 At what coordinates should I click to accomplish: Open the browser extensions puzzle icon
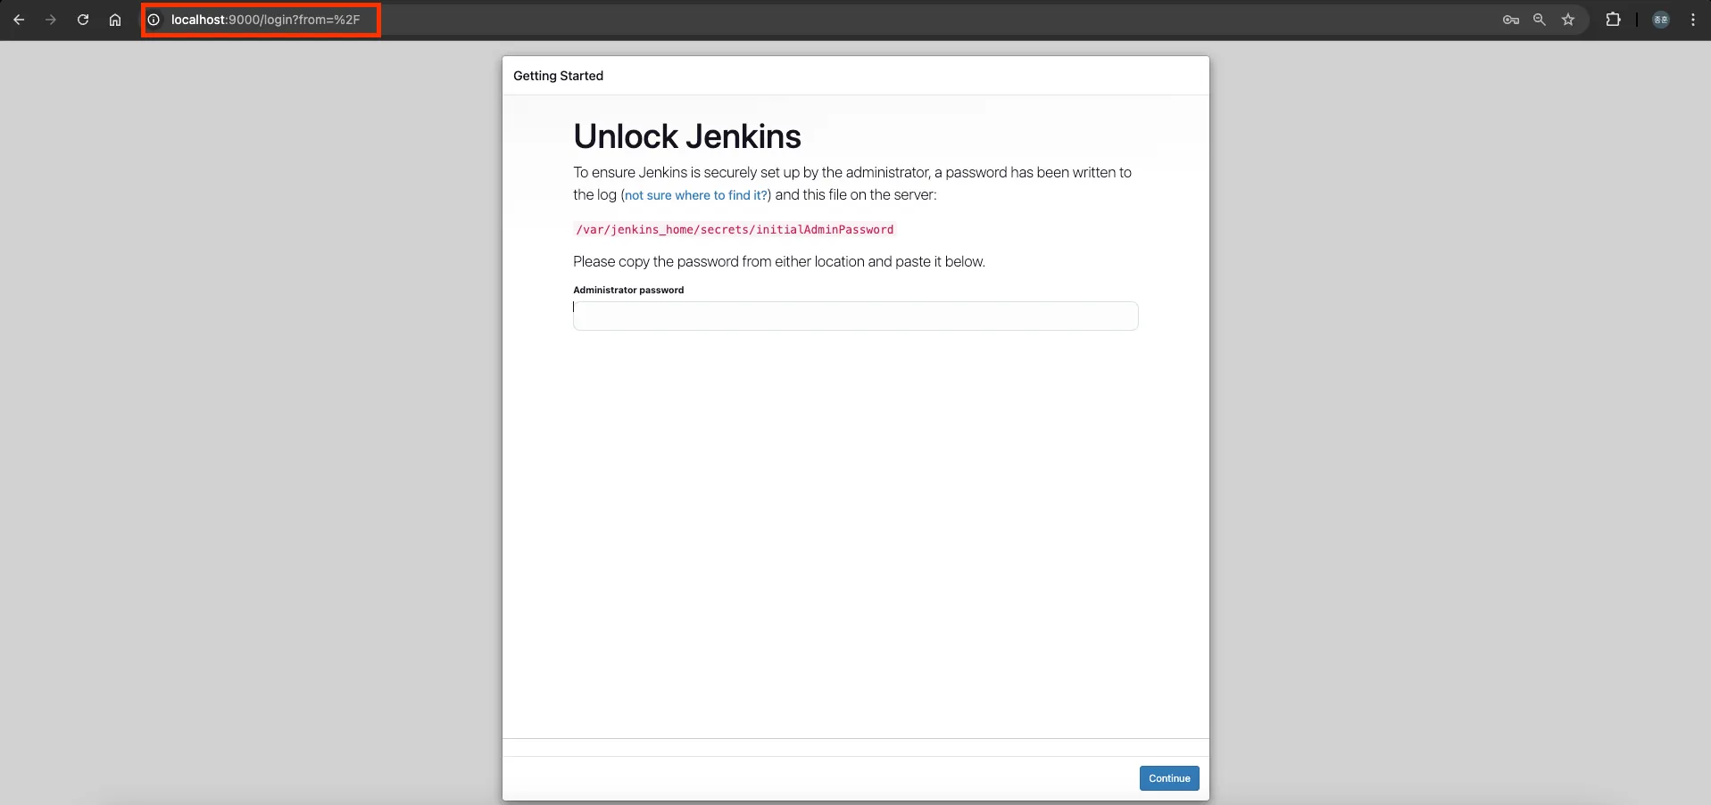[x=1613, y=20]
